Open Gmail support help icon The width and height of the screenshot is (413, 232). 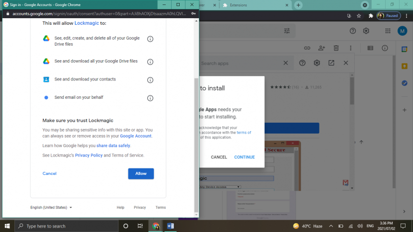[353, 31]
